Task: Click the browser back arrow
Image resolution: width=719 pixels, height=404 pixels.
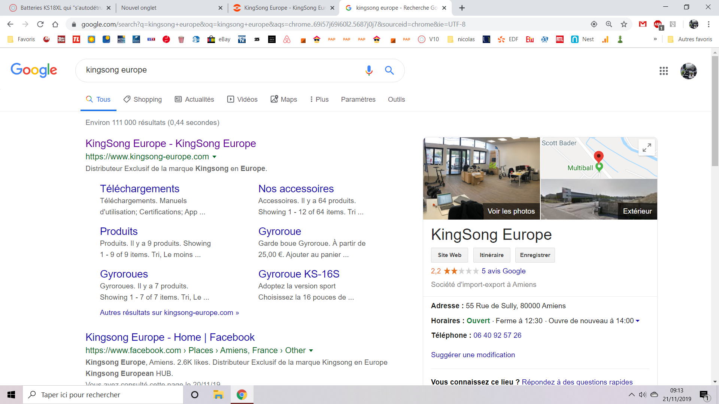Action: click(x=10, y=24)
